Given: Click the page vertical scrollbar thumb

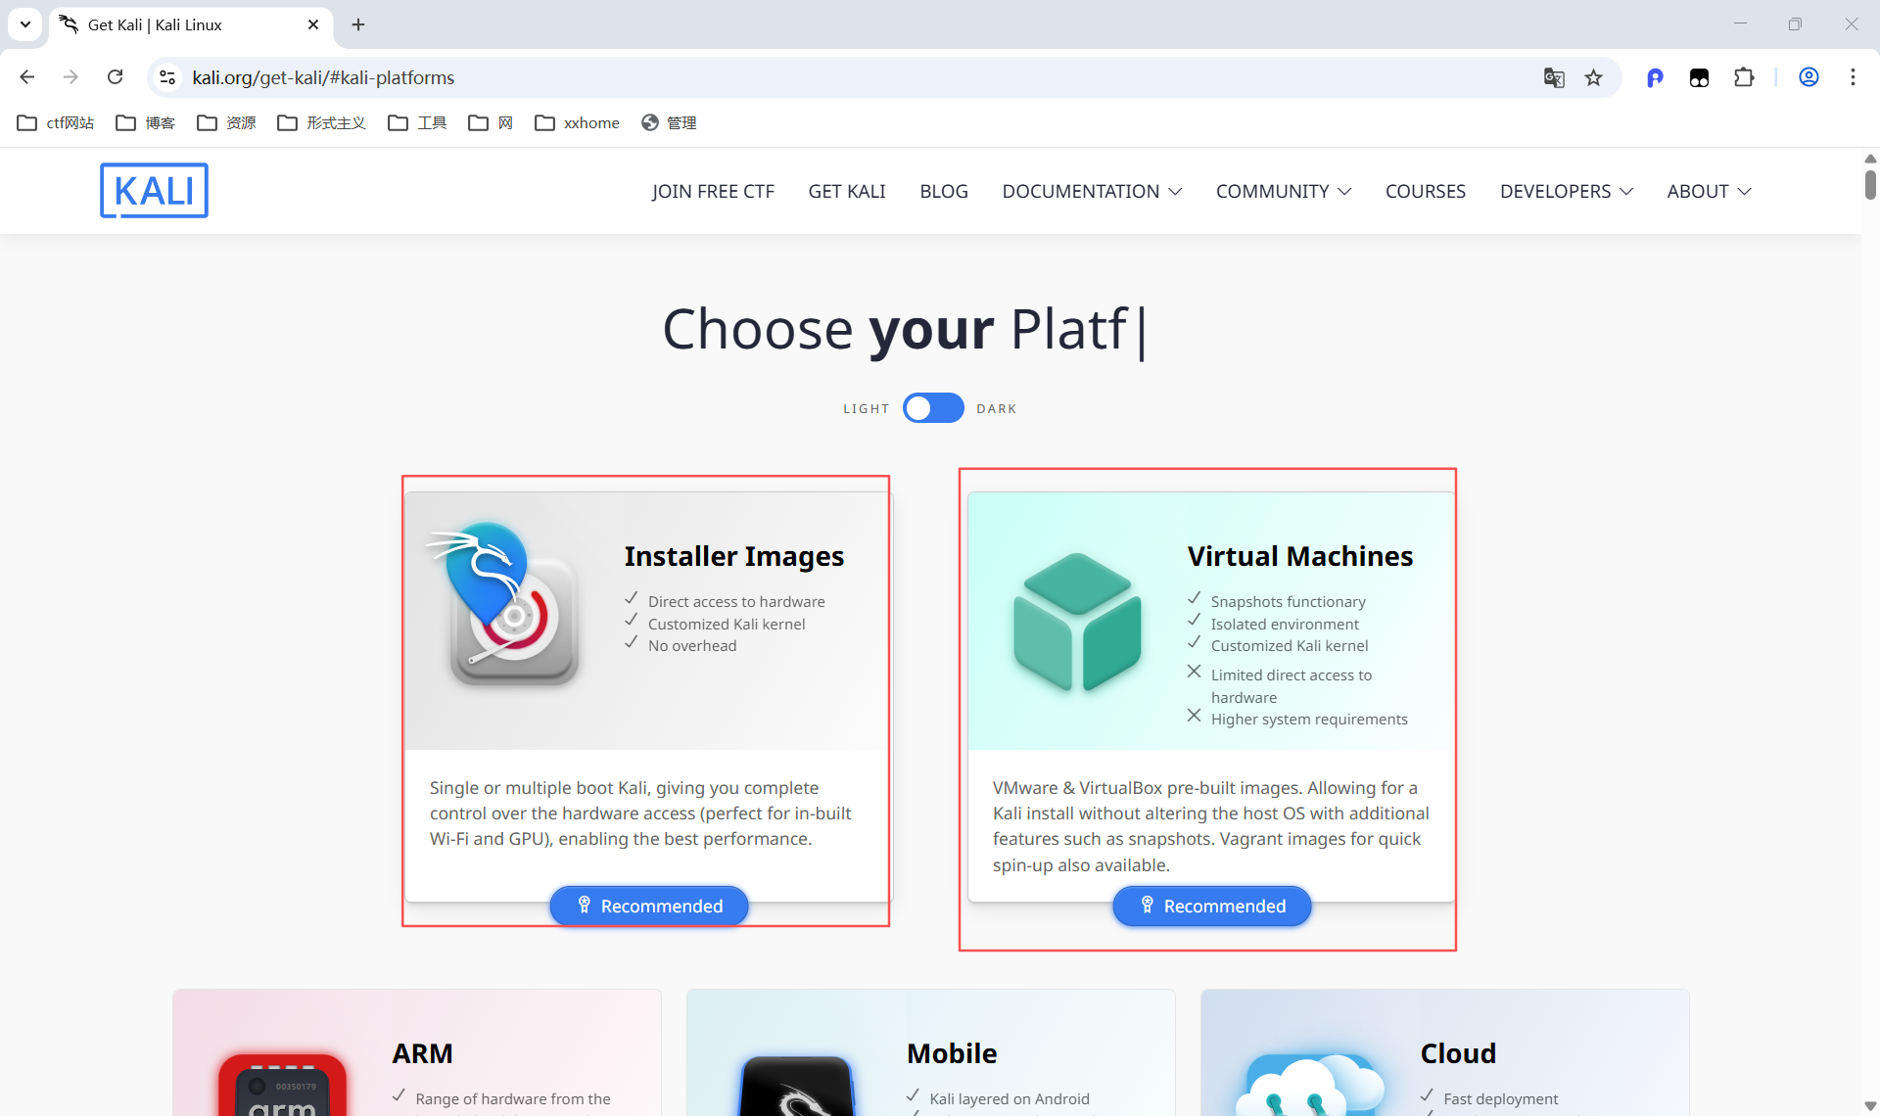Looking at the screenshot, I should click(1870, 185).
